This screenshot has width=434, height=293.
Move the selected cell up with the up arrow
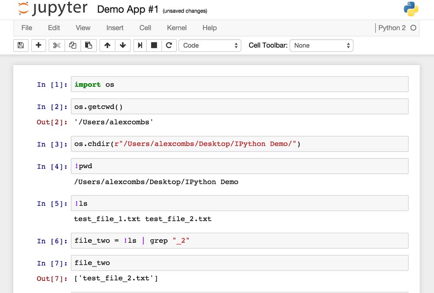point(107,46)
